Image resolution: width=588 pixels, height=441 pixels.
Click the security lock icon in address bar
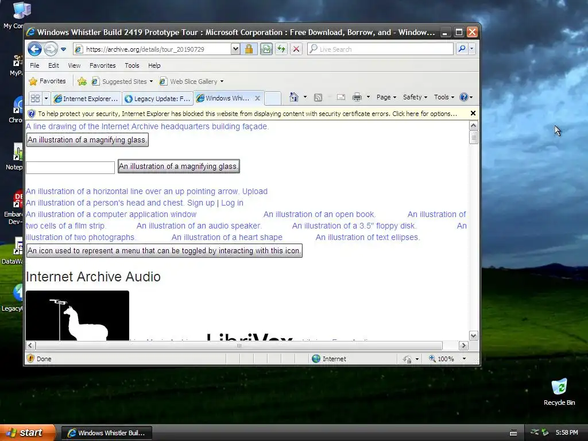click(x=249, y=49)
